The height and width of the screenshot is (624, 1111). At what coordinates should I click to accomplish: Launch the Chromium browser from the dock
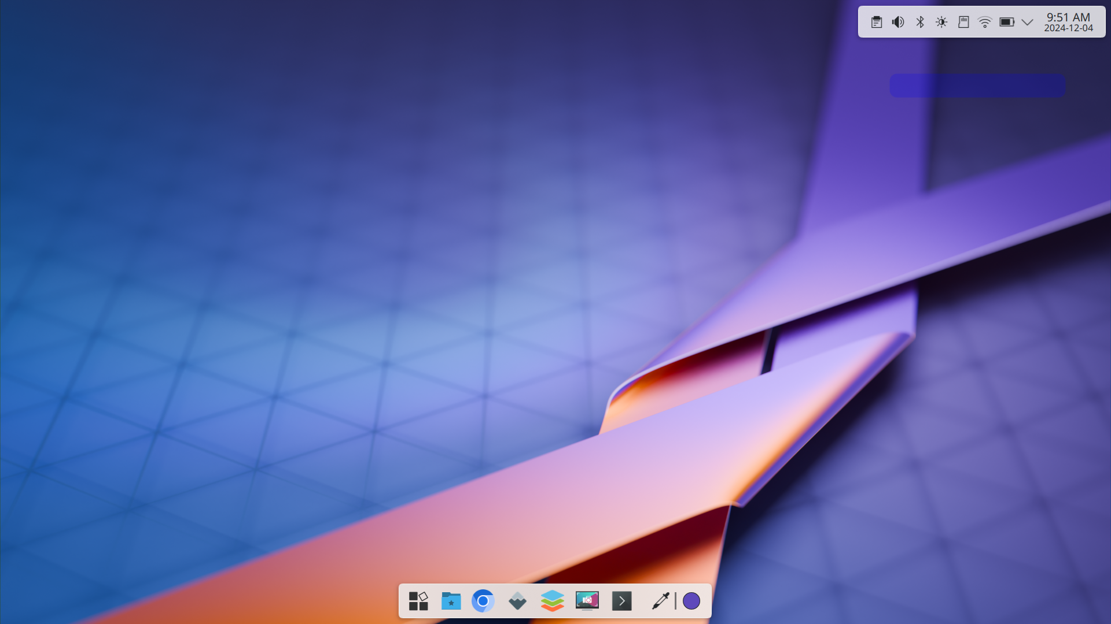point(483,601)
